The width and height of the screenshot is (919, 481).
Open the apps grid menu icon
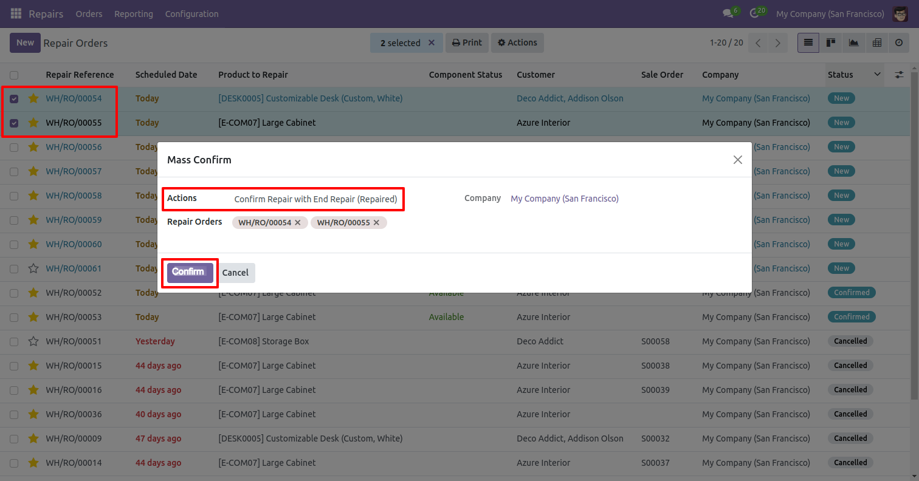point(16,13)
